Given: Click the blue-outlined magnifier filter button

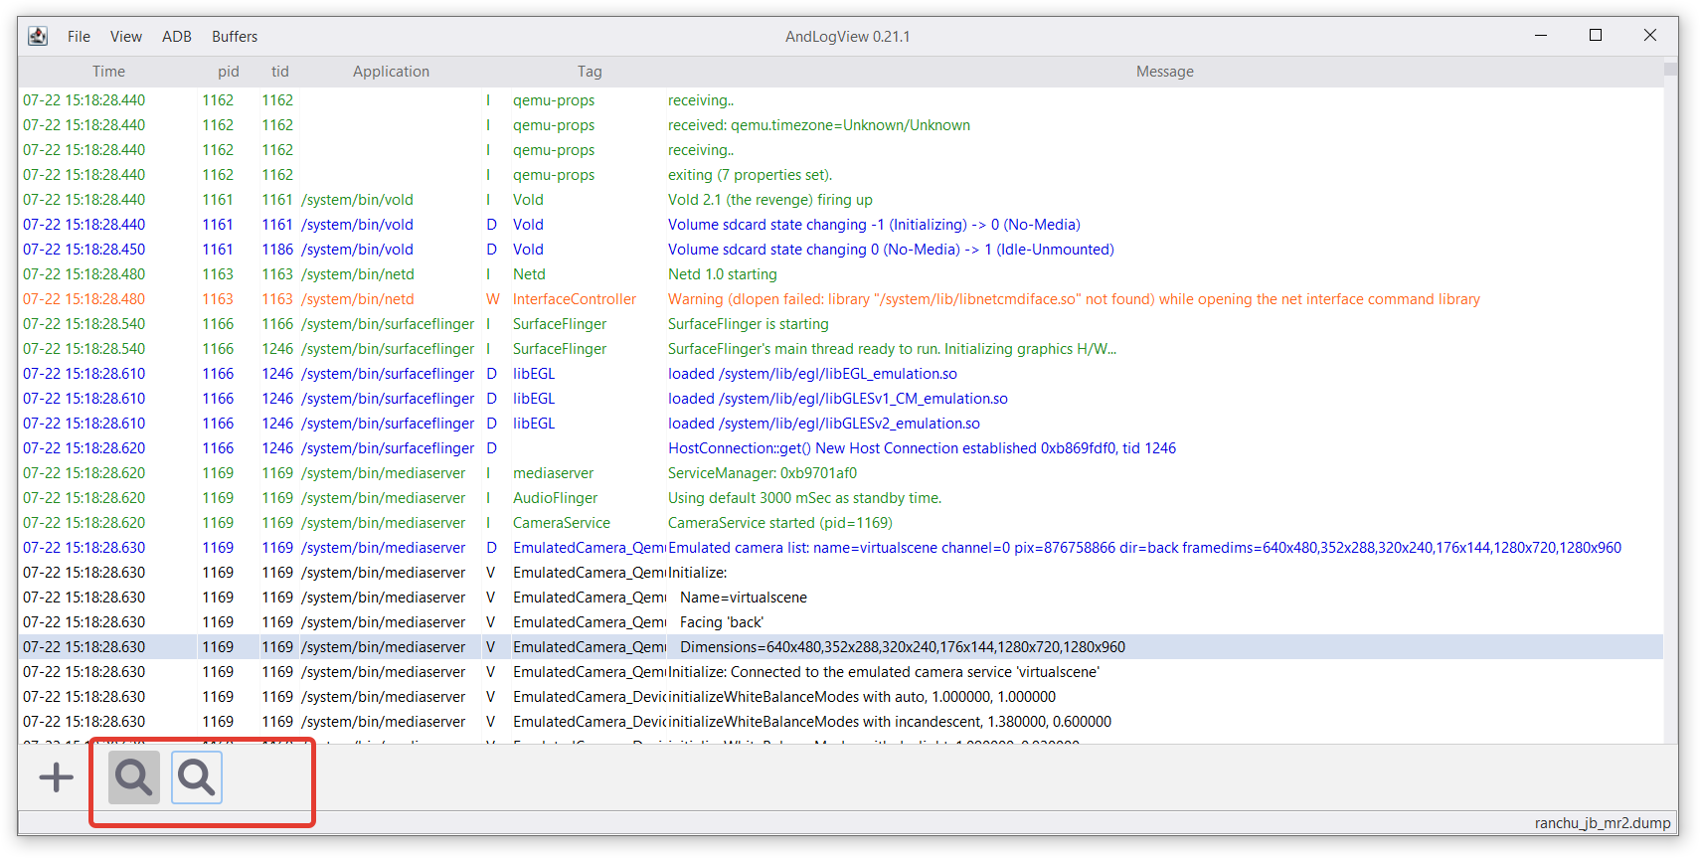Looking at the screenshot, I should (x=197, y=777).
